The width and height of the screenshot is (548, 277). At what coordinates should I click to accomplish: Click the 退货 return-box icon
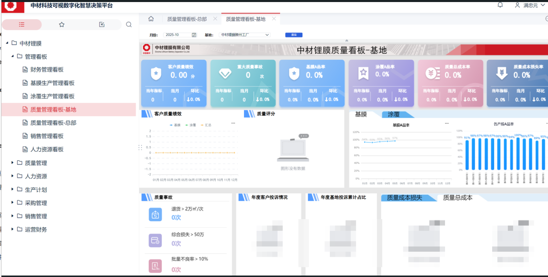[x=156, y=215]
